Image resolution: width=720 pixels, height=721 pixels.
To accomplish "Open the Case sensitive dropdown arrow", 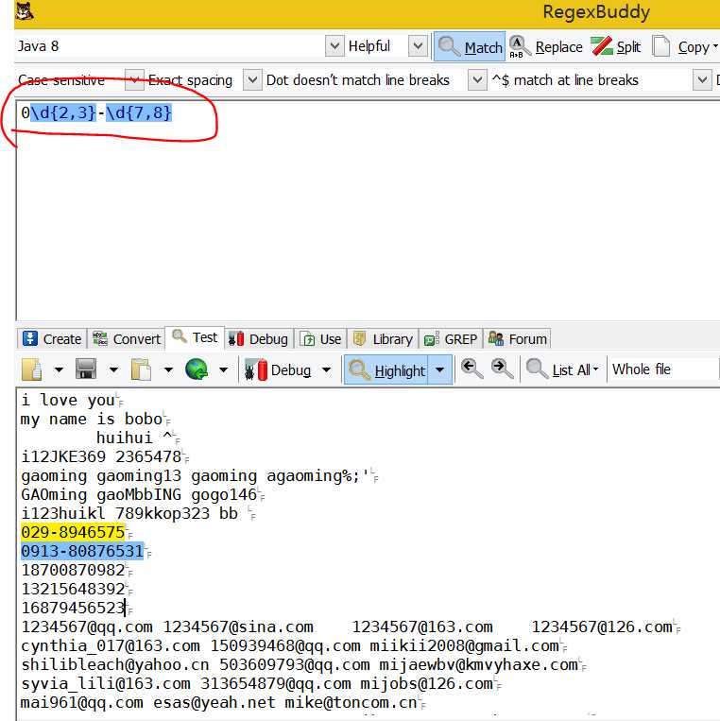I will (134, 80).
